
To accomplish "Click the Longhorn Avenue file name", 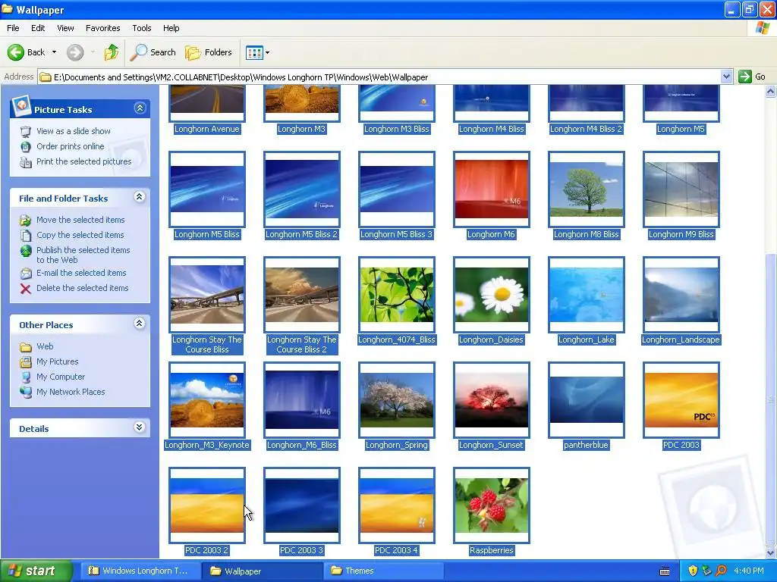I will (207, 129).
